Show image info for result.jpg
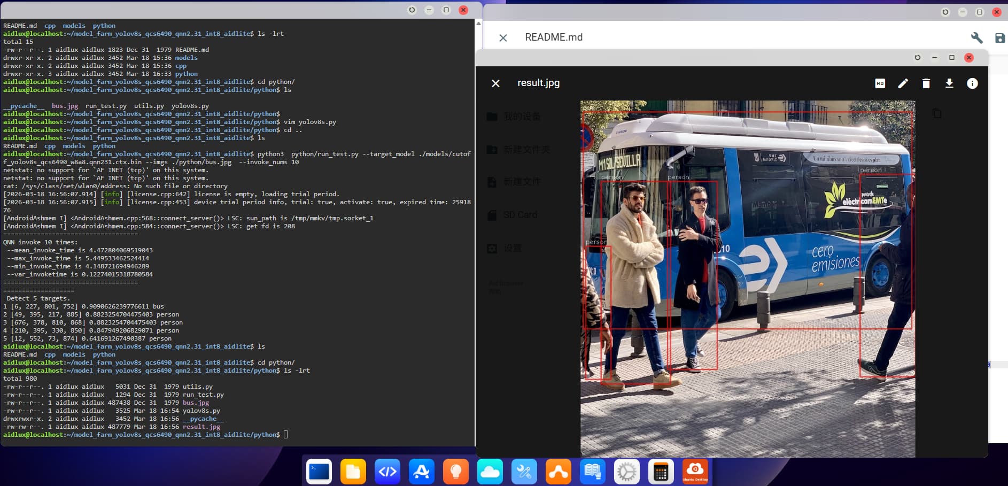Viewport: 1008px width, 486px height. pyautogui.click(x=972, y=83)
